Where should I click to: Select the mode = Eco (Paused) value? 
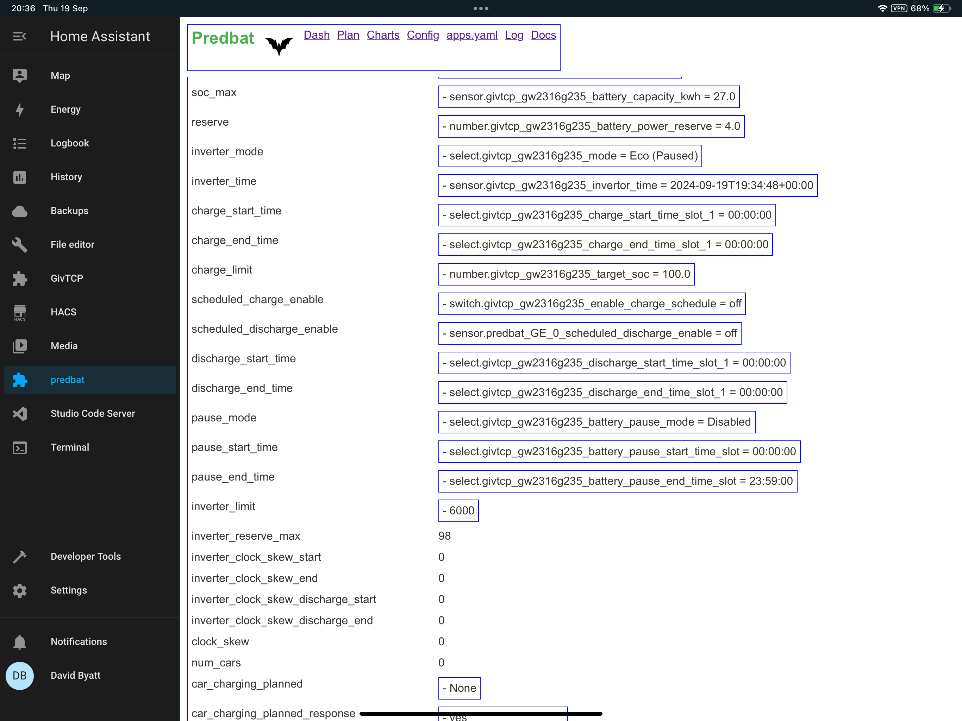(x=570, y=156)
